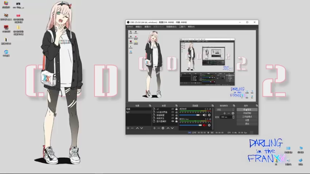The width and height of the screenshot is (310, 174).
Task: Toggle the lock on the LOL游戏界面 source
Action: point(176,112)
